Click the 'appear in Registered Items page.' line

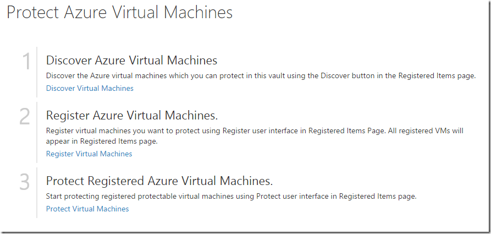pos(102,142)
